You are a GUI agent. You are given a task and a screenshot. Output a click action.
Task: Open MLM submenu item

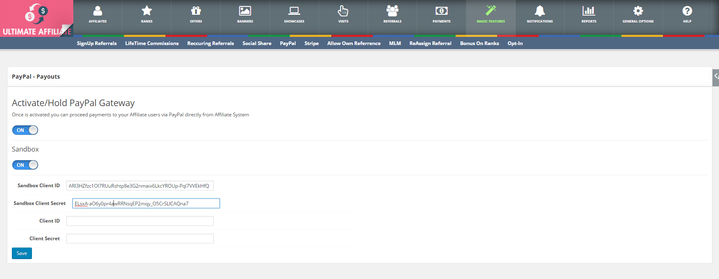(395, 43)
